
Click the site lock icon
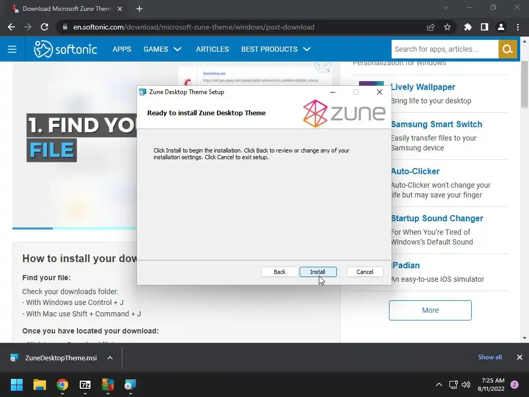tap(65, 27)
